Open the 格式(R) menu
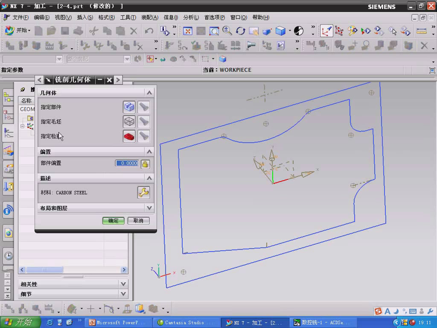The width and height of the screenshot is (437, 328). coord(106,18)
